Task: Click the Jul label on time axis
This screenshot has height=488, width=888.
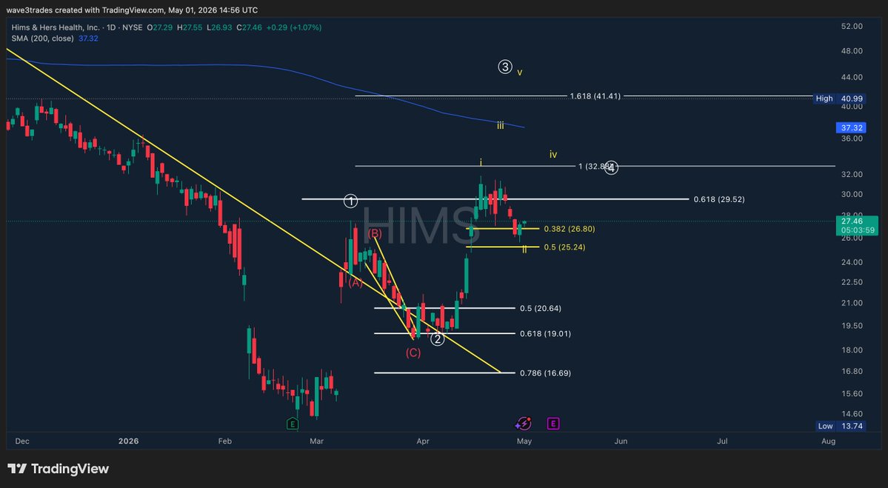Action: 723,441
